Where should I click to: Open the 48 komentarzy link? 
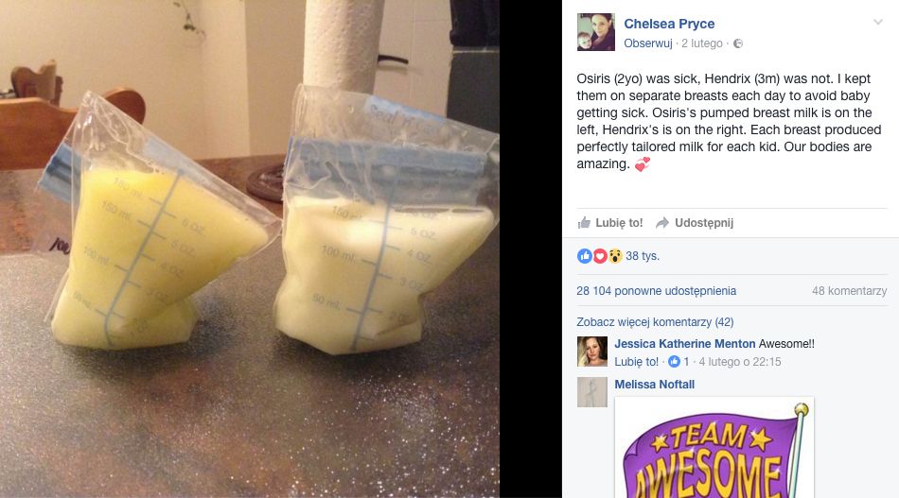[849, 291]
